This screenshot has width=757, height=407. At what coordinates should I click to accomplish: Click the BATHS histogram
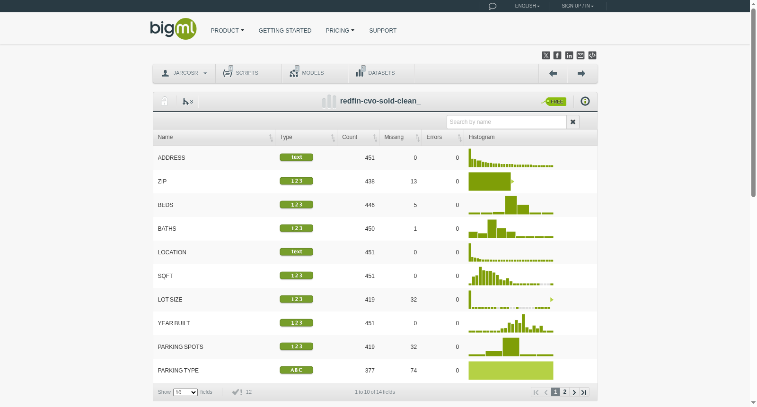click(x=511, y=229)
